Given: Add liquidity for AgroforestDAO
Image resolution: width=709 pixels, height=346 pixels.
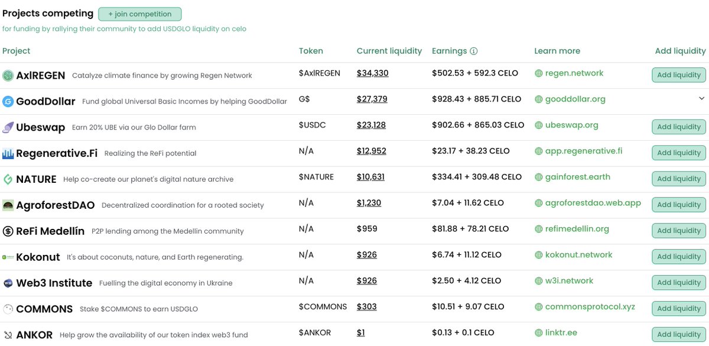Looking at the screenshot, I should [679, 205].
